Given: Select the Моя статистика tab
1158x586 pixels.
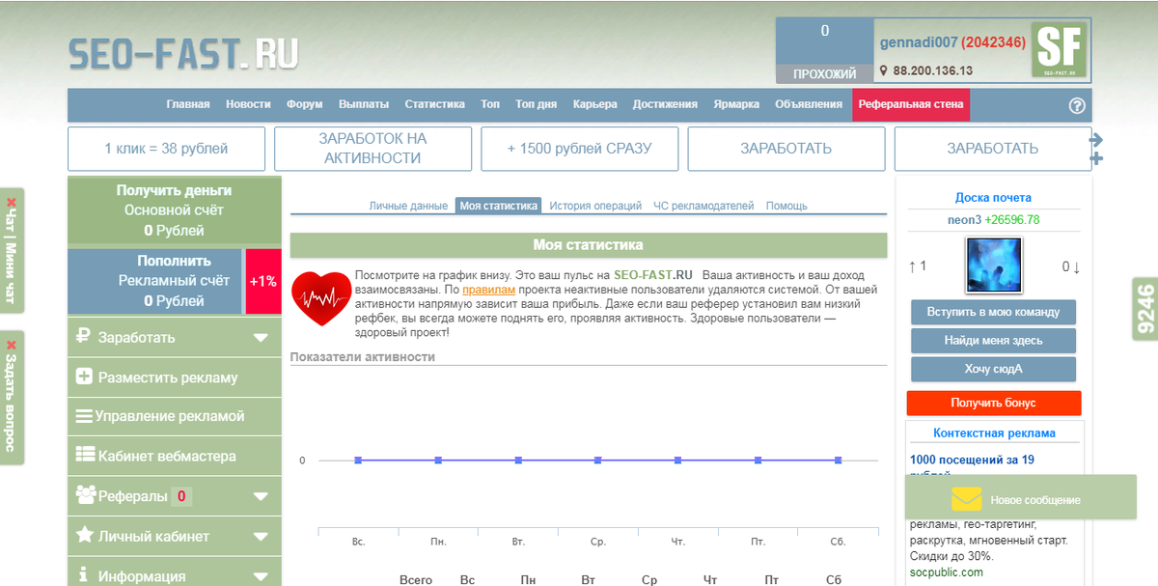Looking at the screenshot, I should pos(499,206).
